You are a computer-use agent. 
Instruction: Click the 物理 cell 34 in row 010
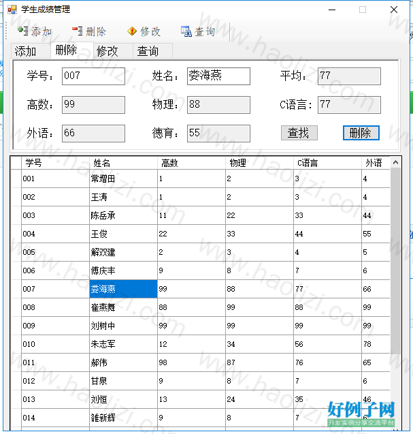(x=259, y=344)
